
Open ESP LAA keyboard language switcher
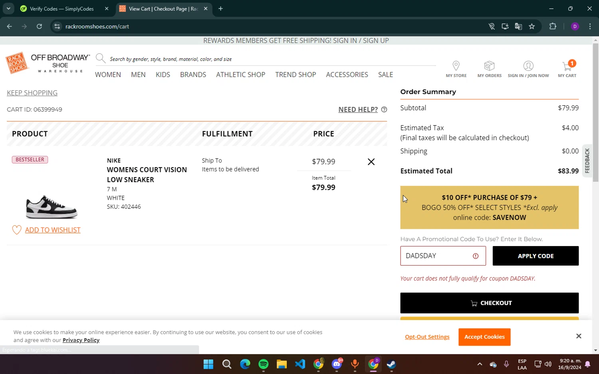(522, 364)
